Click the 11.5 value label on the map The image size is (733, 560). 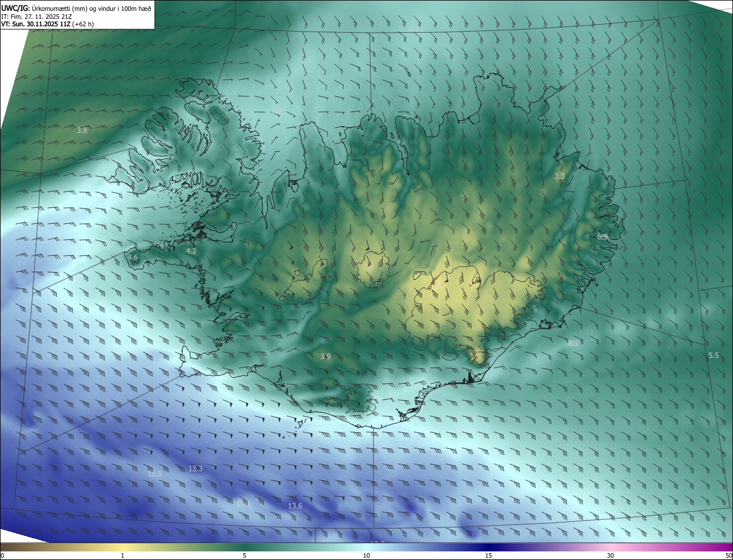pyautogui.click(x=155, y=474)
